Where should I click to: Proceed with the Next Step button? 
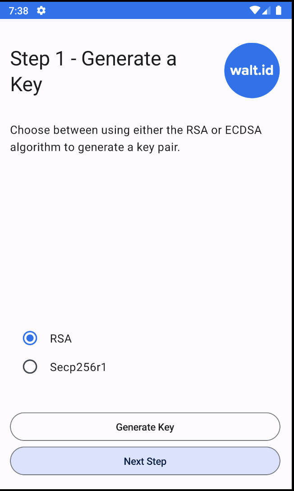(145, 461)
